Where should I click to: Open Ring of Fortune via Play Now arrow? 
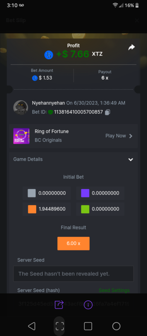[x=131, y=136]
